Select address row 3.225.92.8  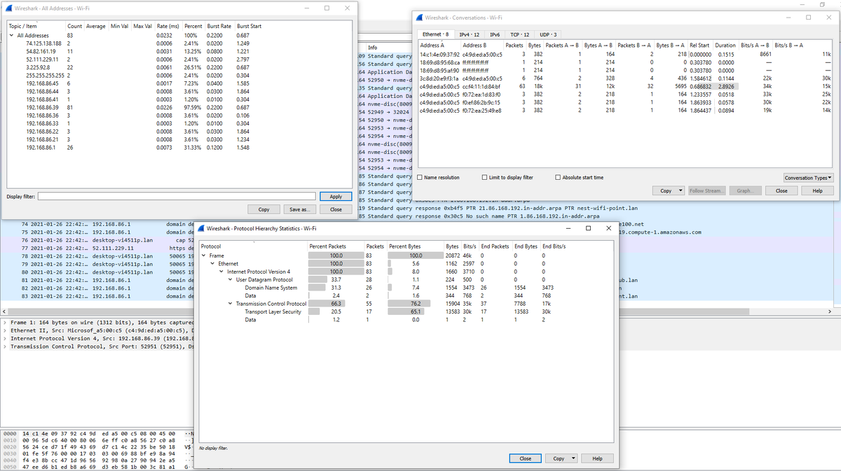click(178, 67)
